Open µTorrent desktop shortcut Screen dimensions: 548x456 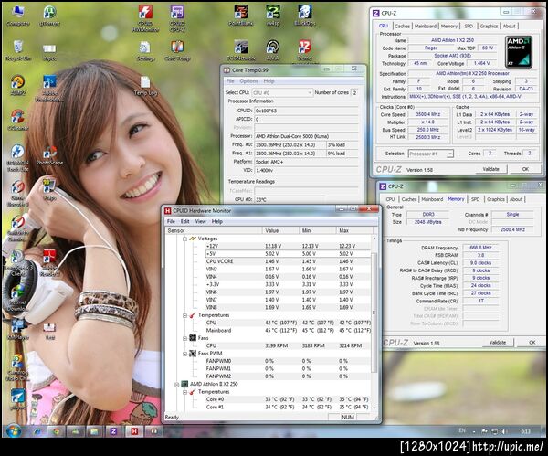(49, 16)
